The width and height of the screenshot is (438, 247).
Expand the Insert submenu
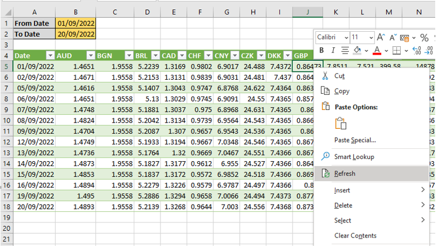(372, 190)
